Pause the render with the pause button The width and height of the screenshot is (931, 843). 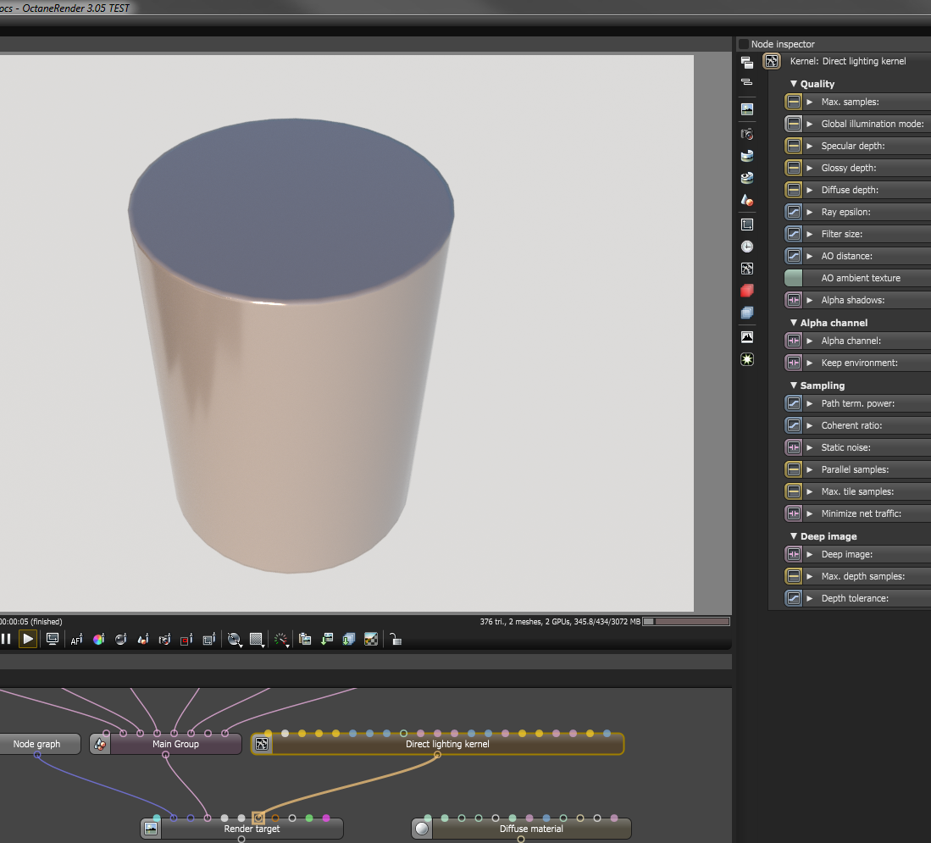pos(6,639)
